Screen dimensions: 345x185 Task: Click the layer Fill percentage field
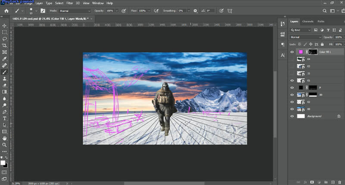(339, 44)
